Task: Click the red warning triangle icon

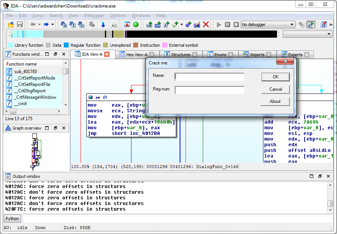Action: coord(127,24)
